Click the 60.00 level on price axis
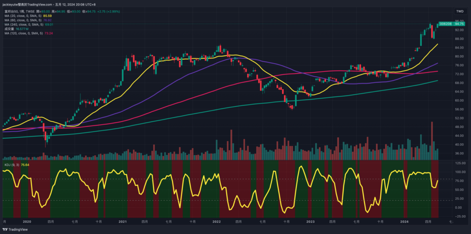Image resolution: width=471 pixels, height=234 pixels. pyautogui.click(x=460, y=100)
